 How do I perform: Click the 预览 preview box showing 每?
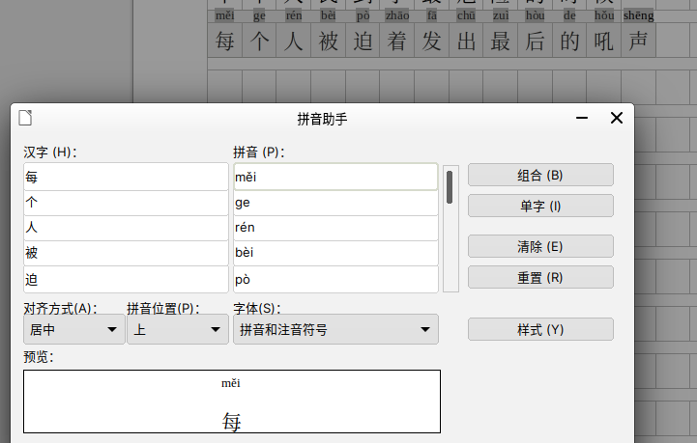click(232, 401)
